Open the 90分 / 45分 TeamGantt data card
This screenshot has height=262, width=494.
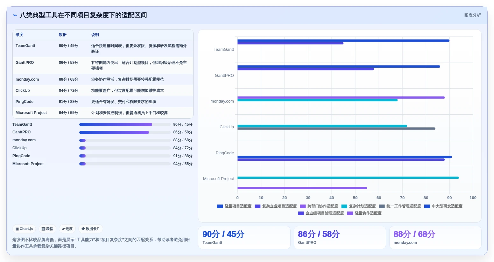point(244,238)
